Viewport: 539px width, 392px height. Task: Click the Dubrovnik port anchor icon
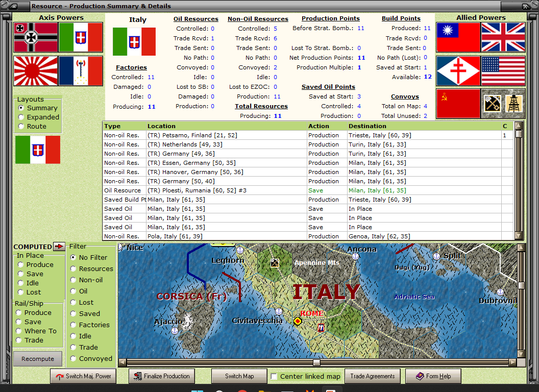[501, 292]
